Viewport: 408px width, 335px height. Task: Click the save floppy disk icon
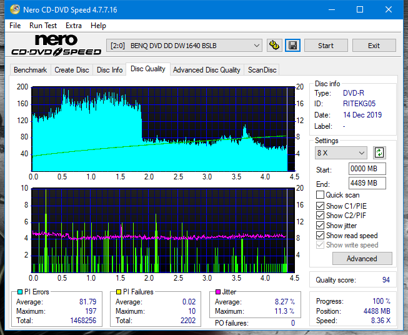(292, 46)
